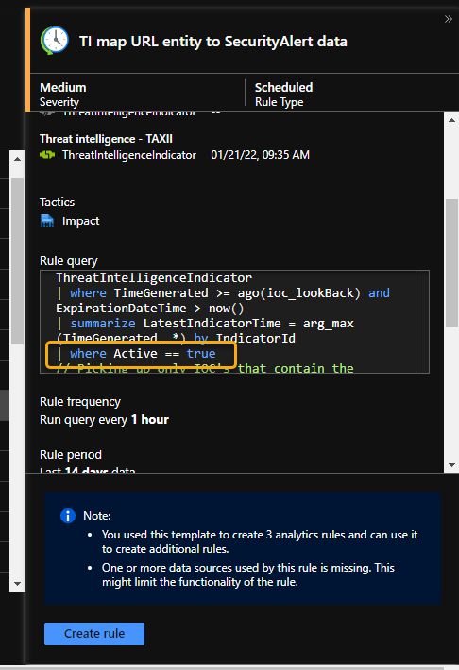The height and width of the screenshot is (670, 459).
Task: Click the ExpirationDateTime > now() query line
Action: [x=150, y=309]
